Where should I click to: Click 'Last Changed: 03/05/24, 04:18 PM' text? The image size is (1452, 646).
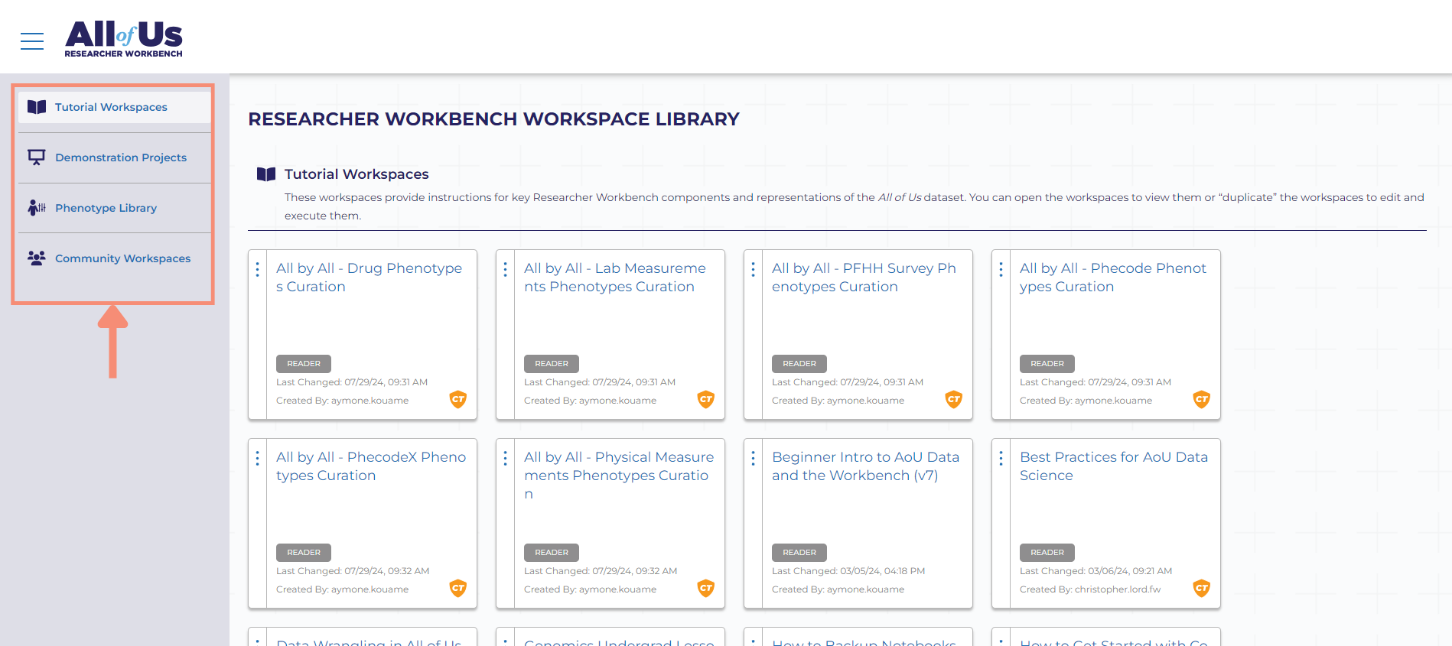point(848,571)
